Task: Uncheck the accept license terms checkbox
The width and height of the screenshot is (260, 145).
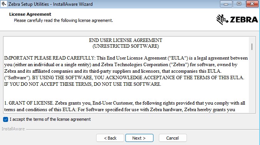Action: pyautogui.click(x=5, y=119)
